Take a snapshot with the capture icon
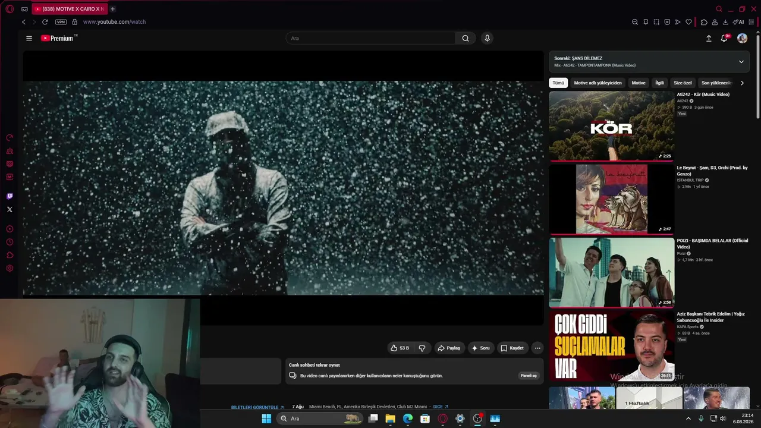Screen dimensions: 761x428 point(656,22)
